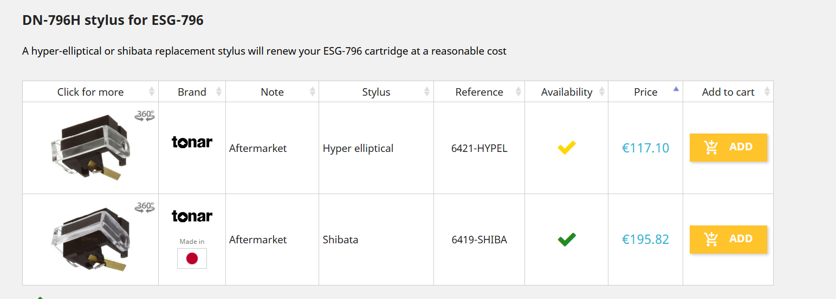Image resolution: width=836 pixels, height=299 pixels.
Task: Toggle Price column sort order
Action: (x=645, y=92)
